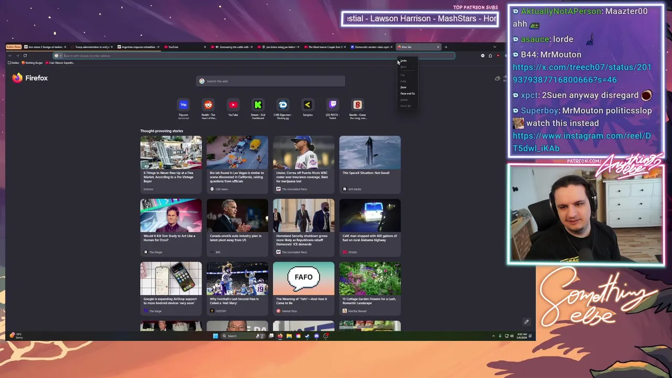Image resolution: width=672 pixels, height=378 pixels.
Task: Open the 6 Things to Never Pass Up story
Action: pyautogui.click(x=171, y=164)
